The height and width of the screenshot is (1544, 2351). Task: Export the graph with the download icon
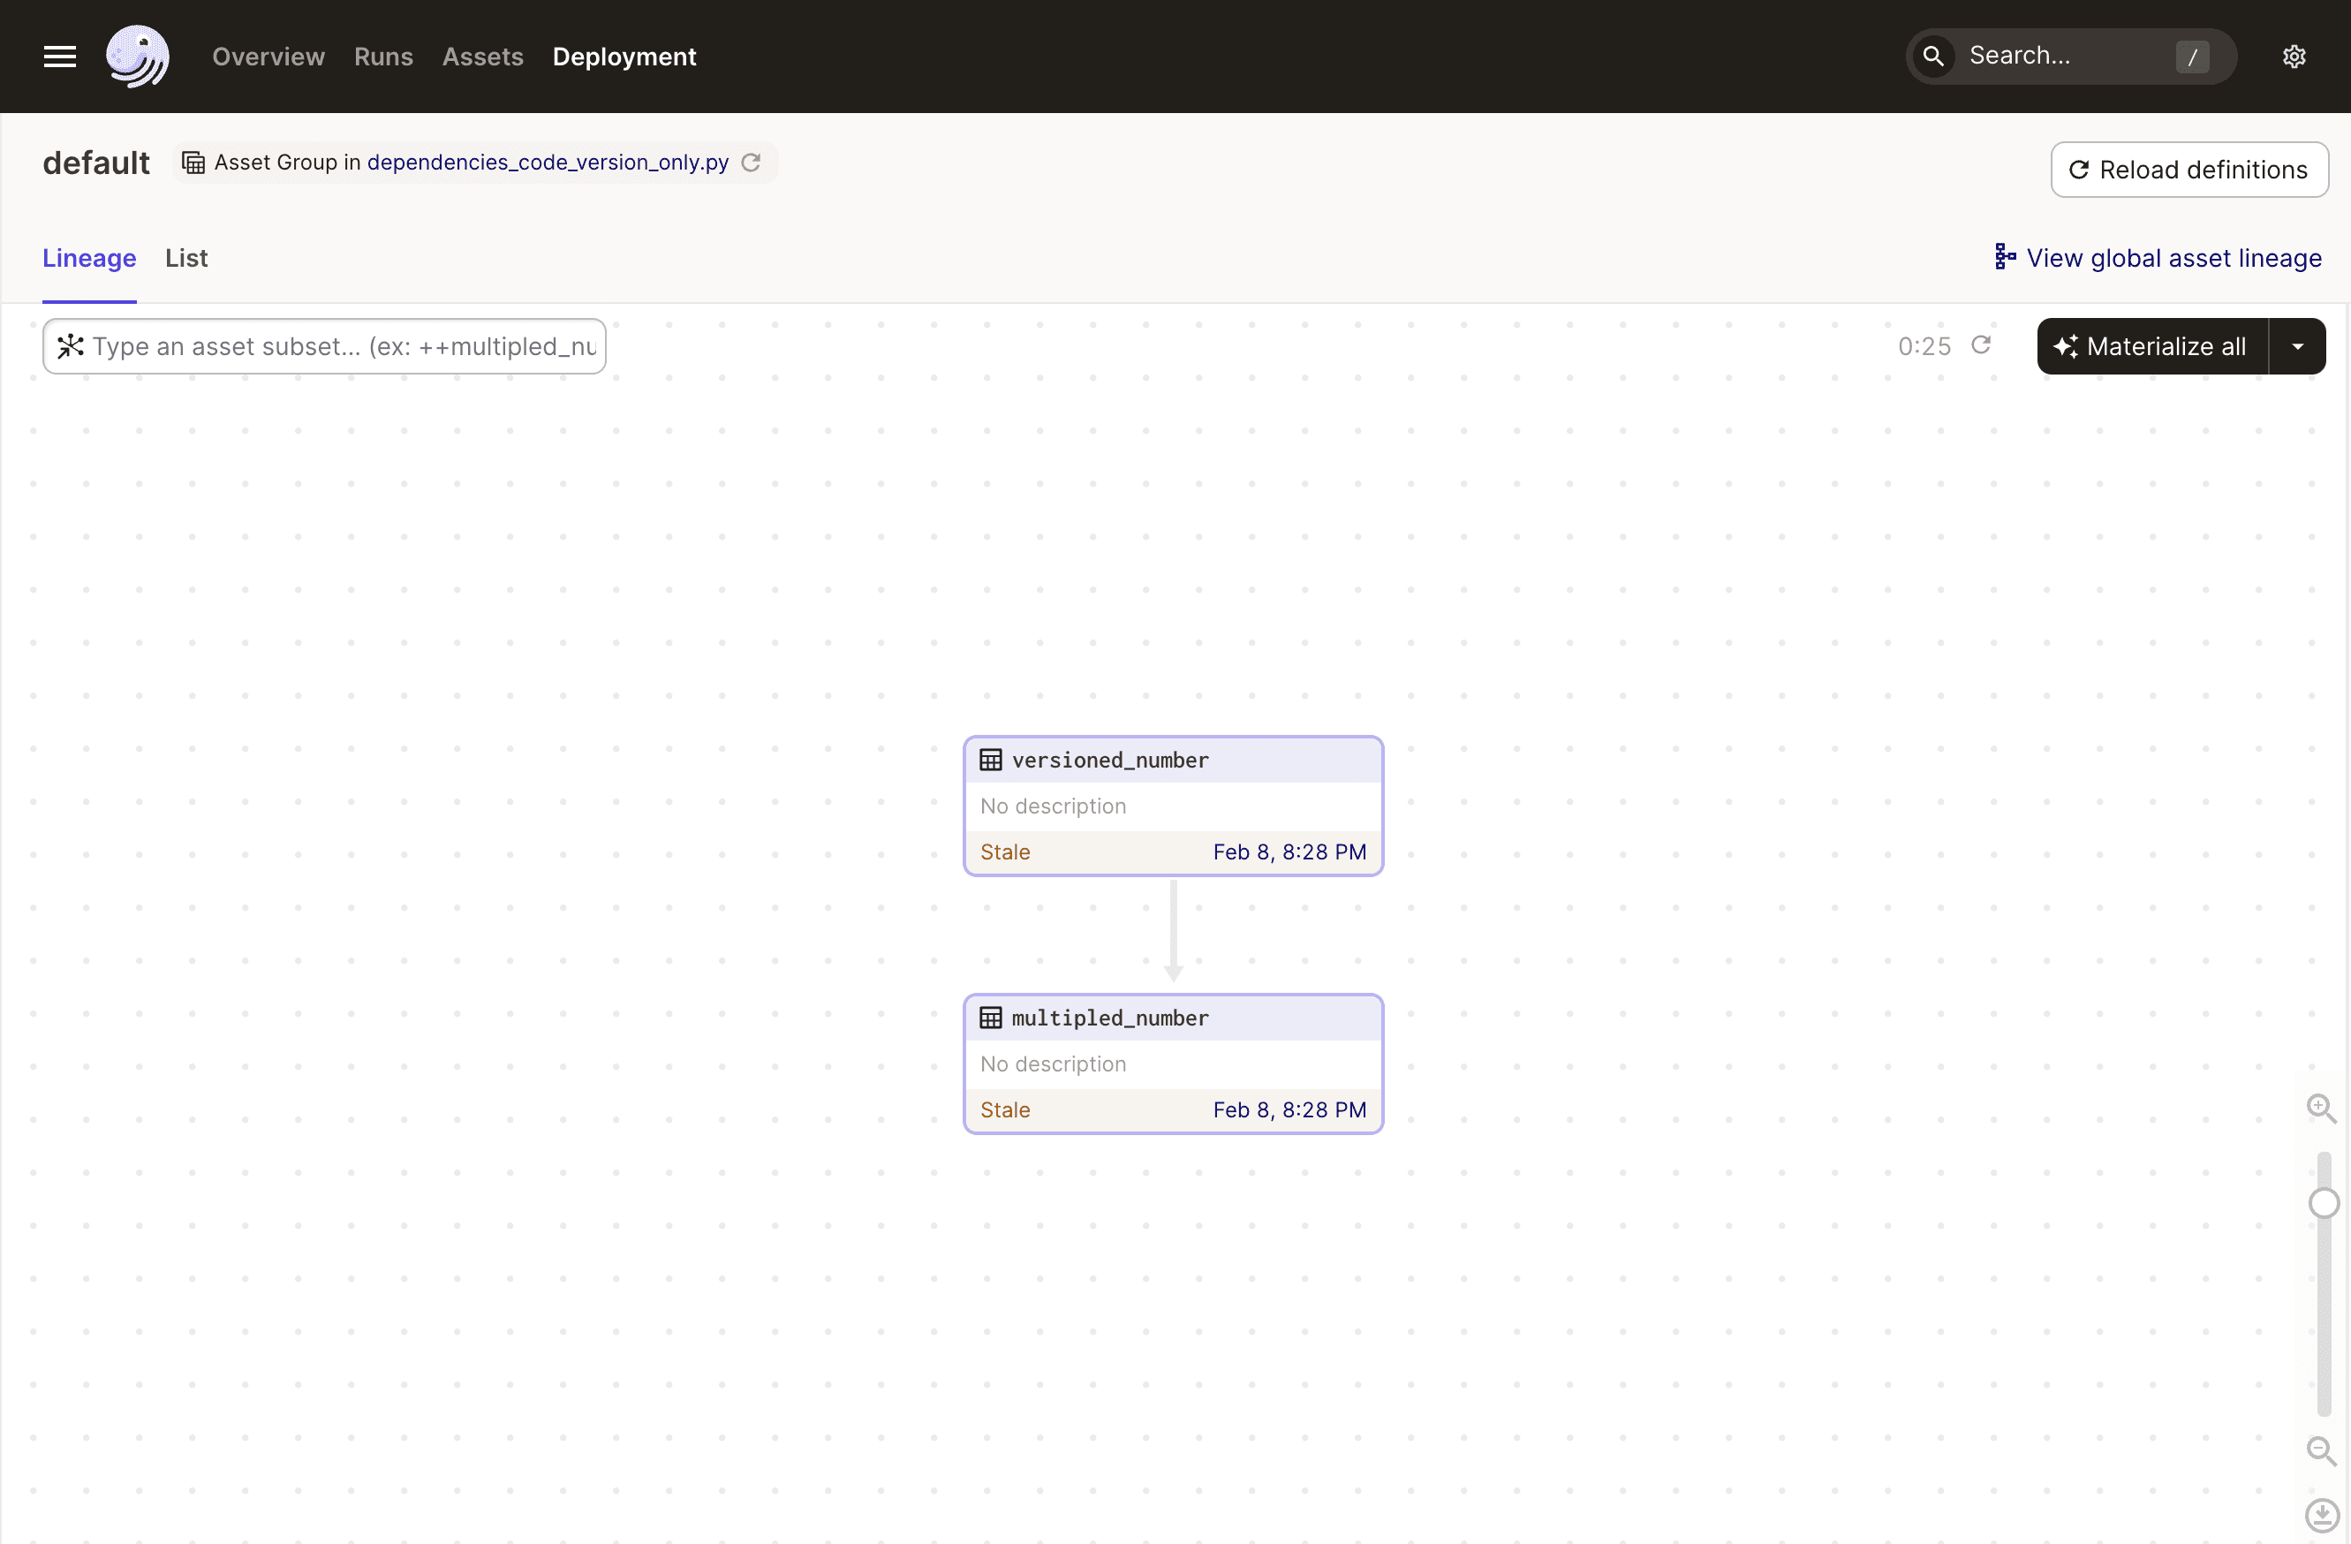coord(2321,1514)
